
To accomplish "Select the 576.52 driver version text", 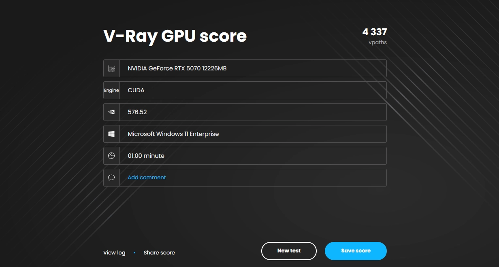I will point(137,112).
